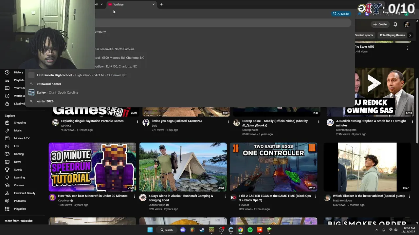Click the Create button

[380, 24]
